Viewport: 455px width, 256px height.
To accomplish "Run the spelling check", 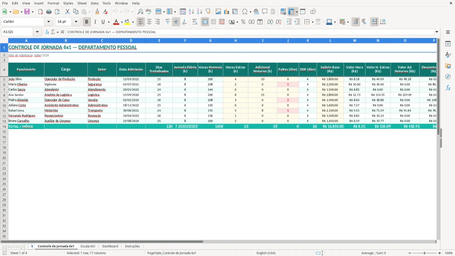I will 148,12.
